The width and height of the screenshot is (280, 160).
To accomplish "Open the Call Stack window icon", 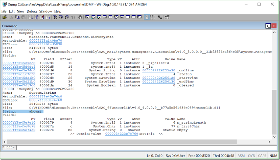I will tap(116, 17).
